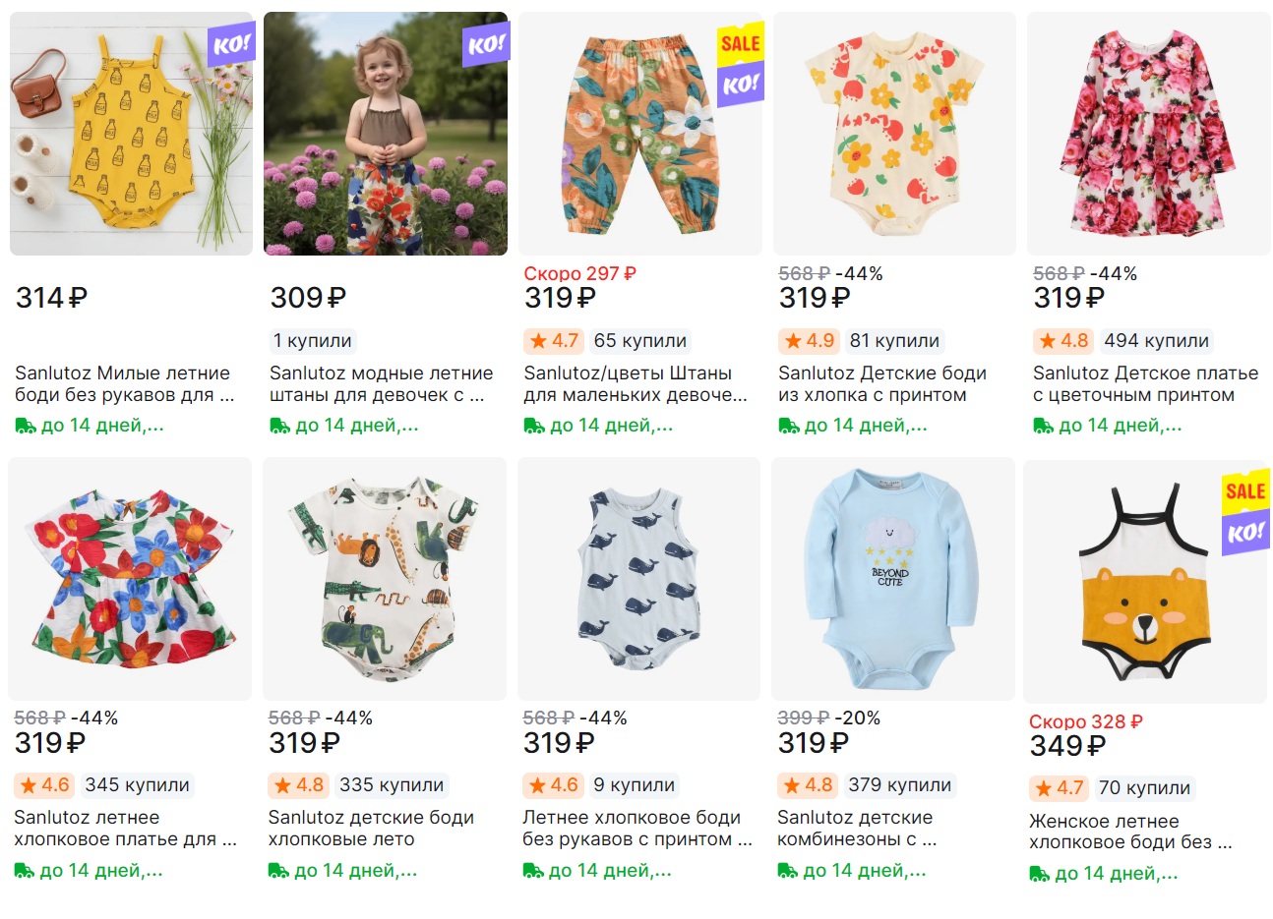Click delivery truck icon under whale bodysuit
Viewport: 1273px width, 919px height.
(x=533, y=871)
